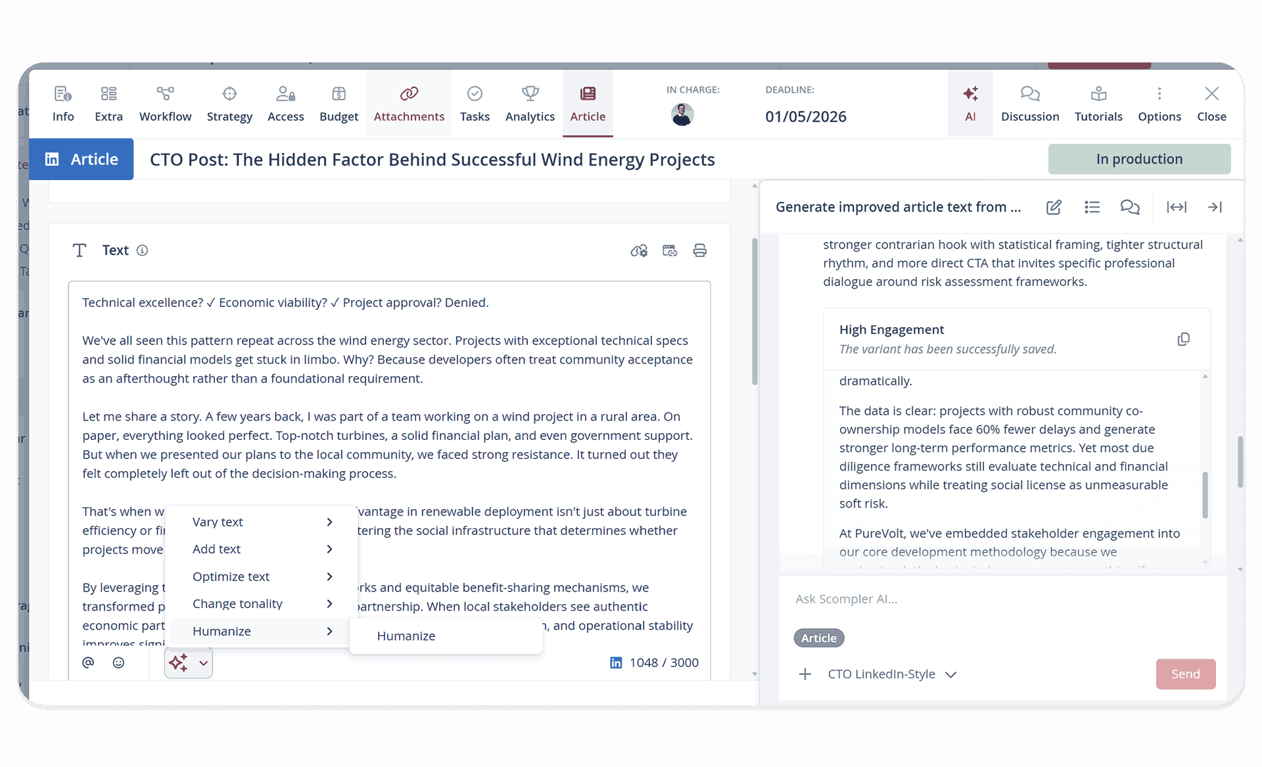
Task: Open the In production status dropdown
Action: coord(1138,159)
